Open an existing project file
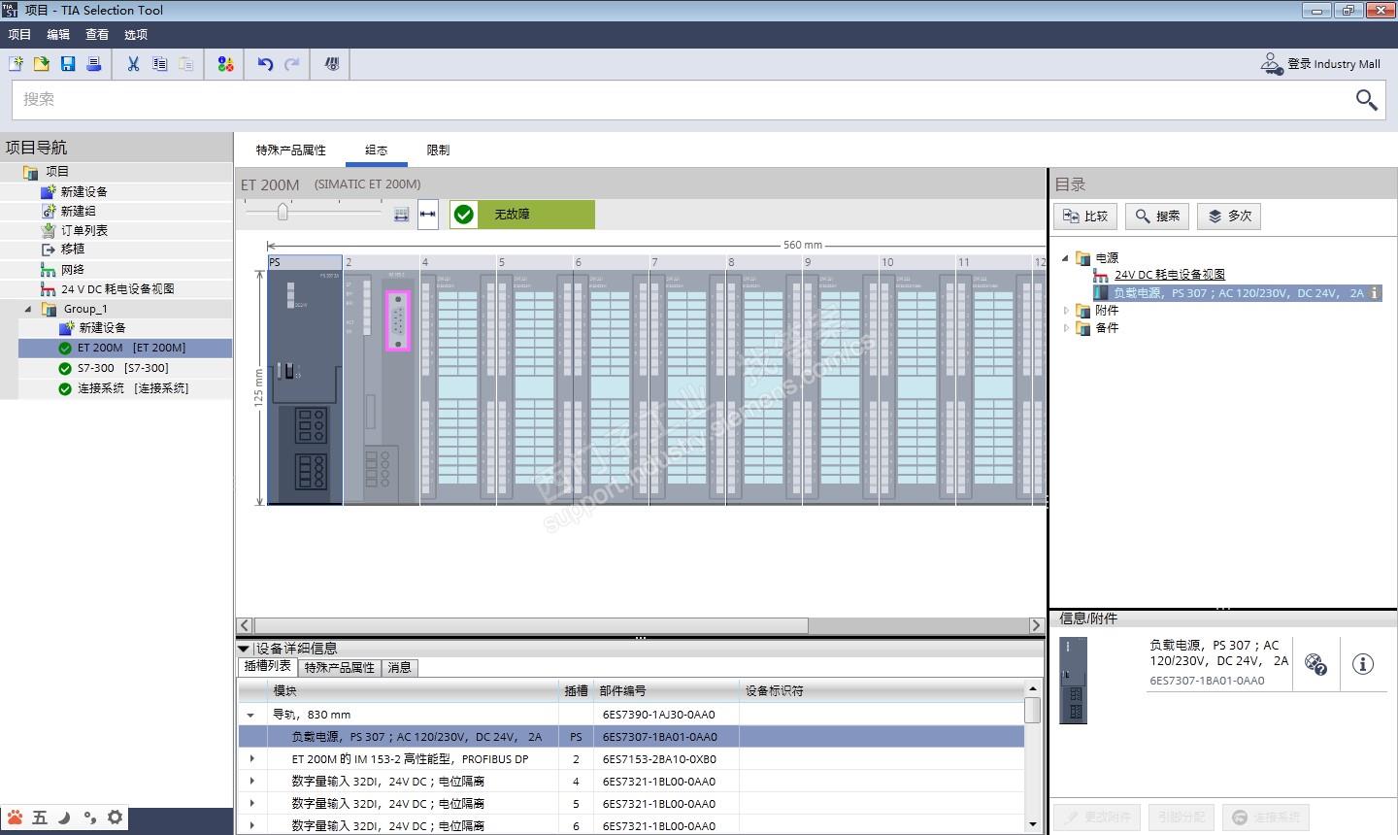 (x=42, y=64)
